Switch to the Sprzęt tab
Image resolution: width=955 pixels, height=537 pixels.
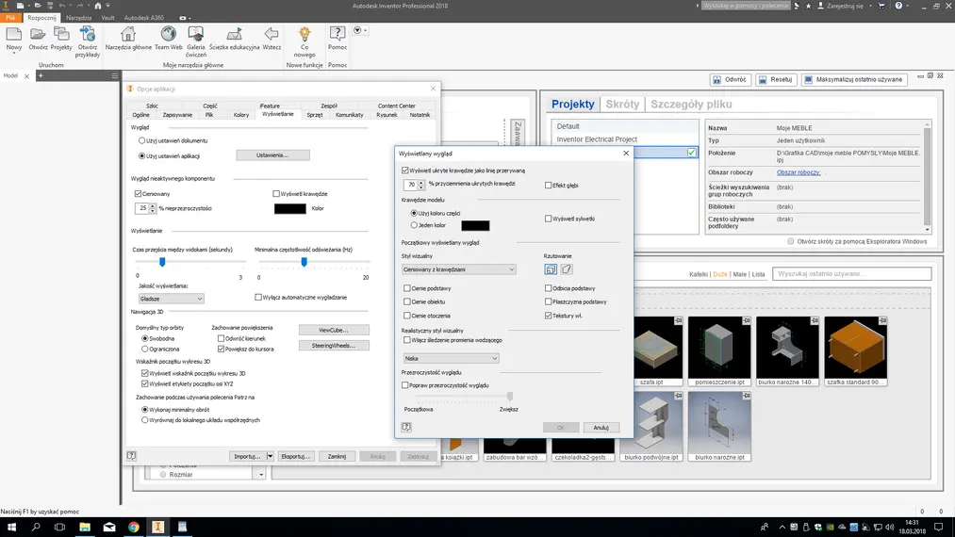coord(315,115)
